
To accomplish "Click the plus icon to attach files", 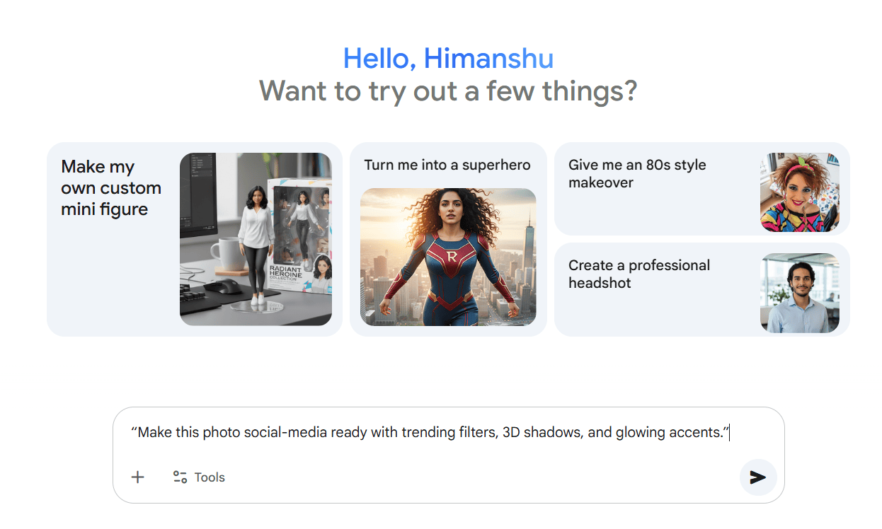I will (x=137, y=477).
